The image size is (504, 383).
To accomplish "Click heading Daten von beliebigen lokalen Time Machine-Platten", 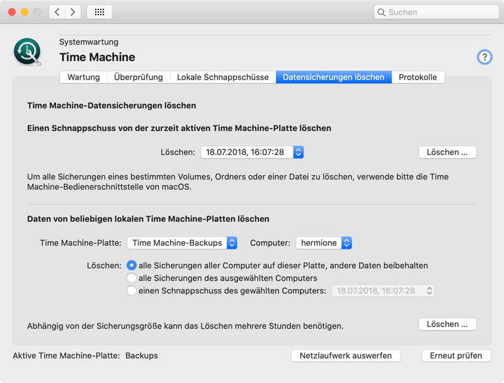I will tap(148, 219).
